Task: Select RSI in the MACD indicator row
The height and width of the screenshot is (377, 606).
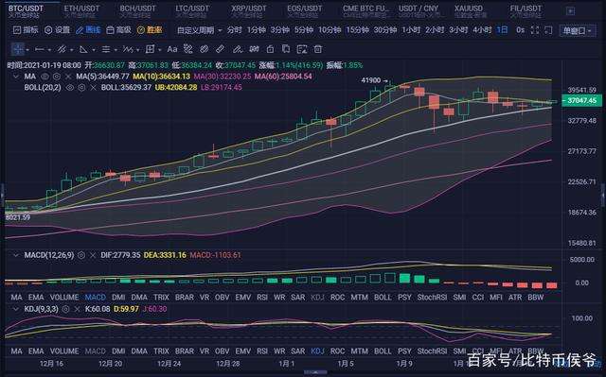Action: (262, 298)
